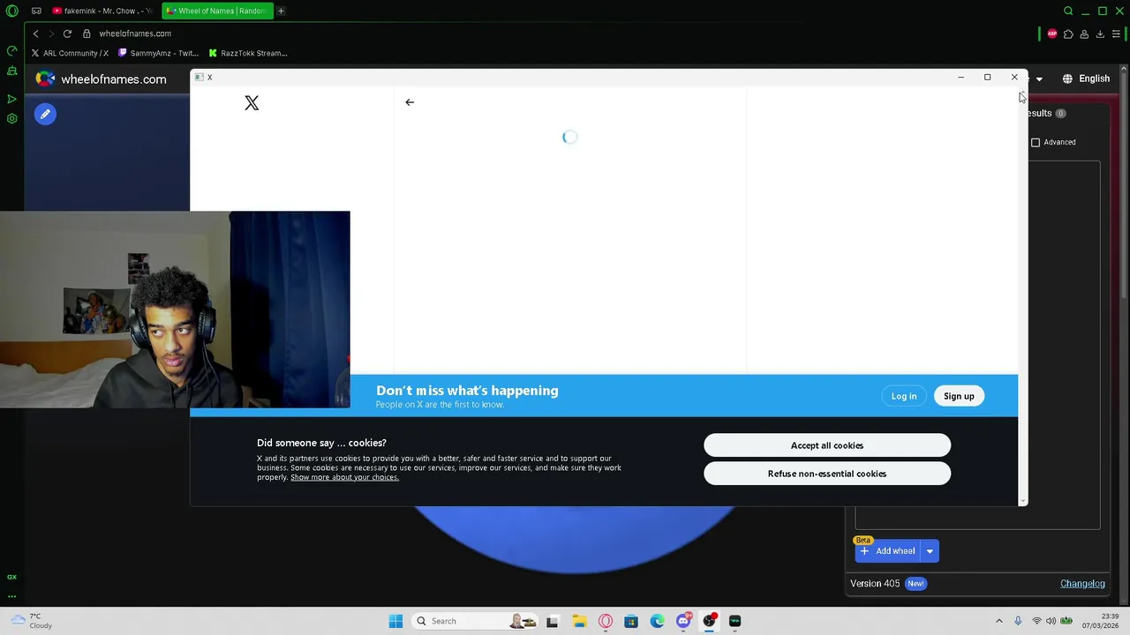Screen dimensions: 1130x635
Task: Open the Opera workspaces icon
Action: (36, 11)
